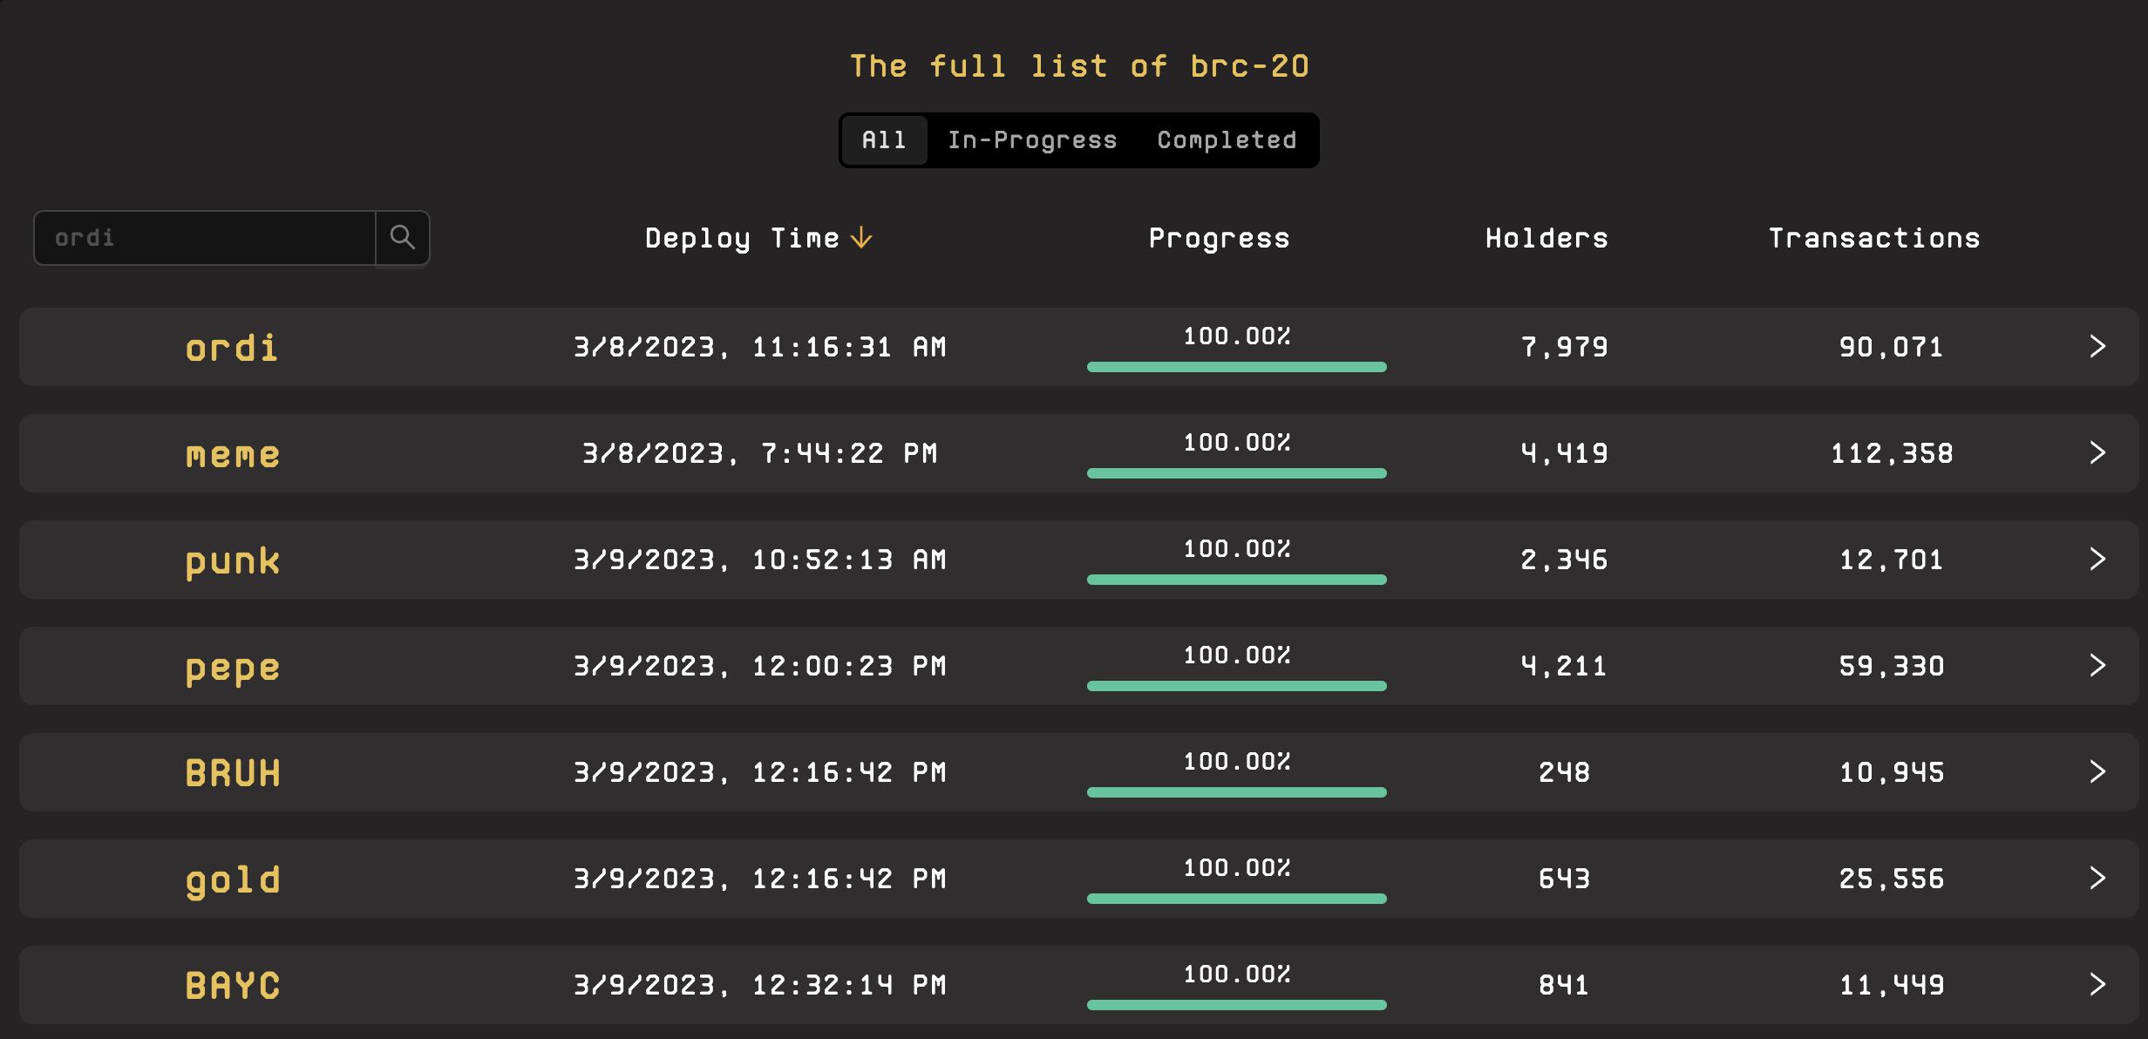Image resolution: width=2148 pixels, height=1039 pixels.
Task: Open gold row chevron arrow
Action: pyautogui.click(x=2097, y=879)
